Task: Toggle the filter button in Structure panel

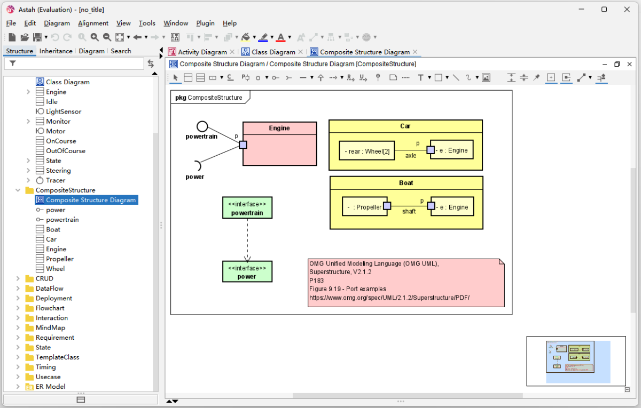Action: [x=13, y=63]
